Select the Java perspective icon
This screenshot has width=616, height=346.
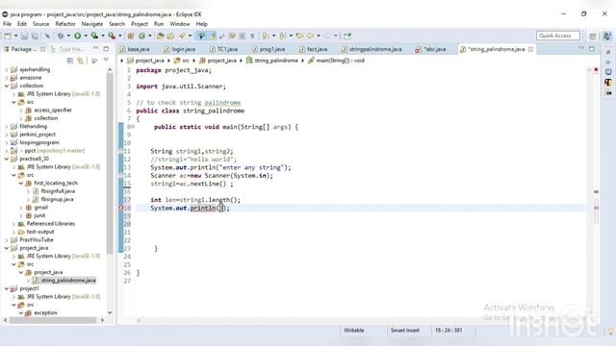[x=607, y=36]
